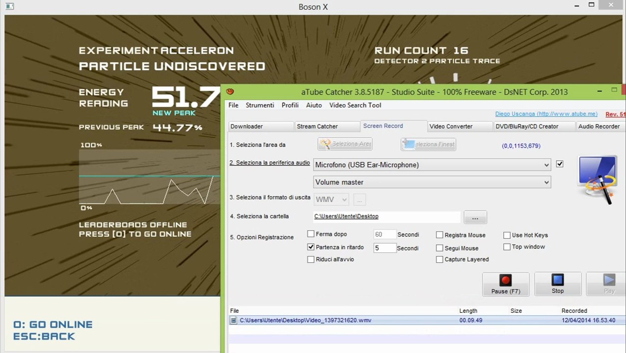Click the energy reading graph in Boson X
This screenshot has width=626, height=353.
(x=149, y=177)
